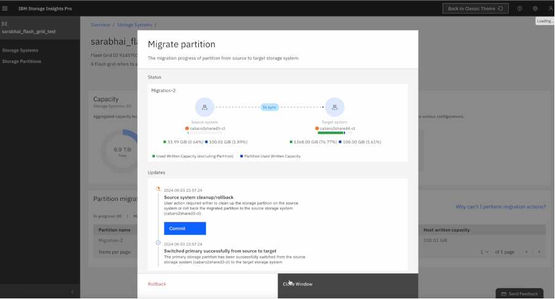The height and width of the screenshot is (299, 555).
Task: Open Why can't I perform migration actions link
Action: click(500, 206)
